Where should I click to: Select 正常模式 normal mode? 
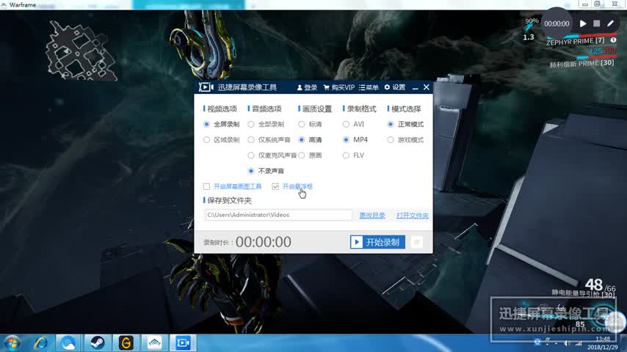click(x=405, y=124)
